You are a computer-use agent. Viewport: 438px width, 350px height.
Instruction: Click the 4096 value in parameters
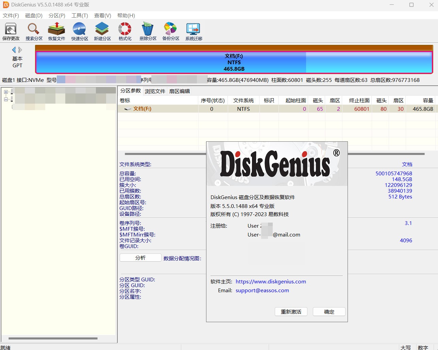coord(406,240)
